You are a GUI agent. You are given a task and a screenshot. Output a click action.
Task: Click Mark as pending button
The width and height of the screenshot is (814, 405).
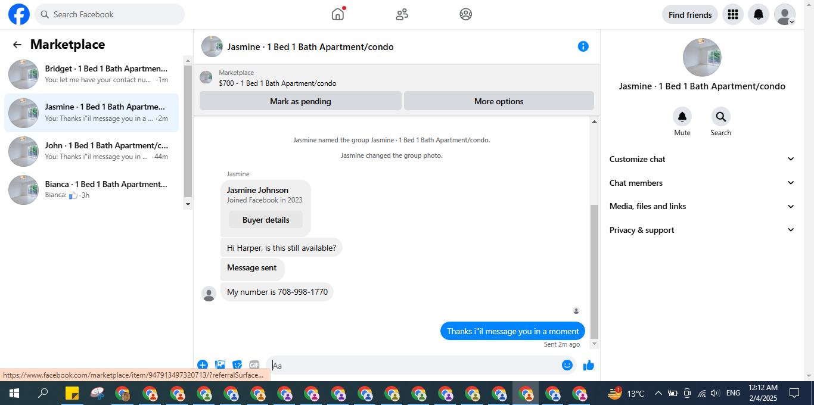click(300, 101)
